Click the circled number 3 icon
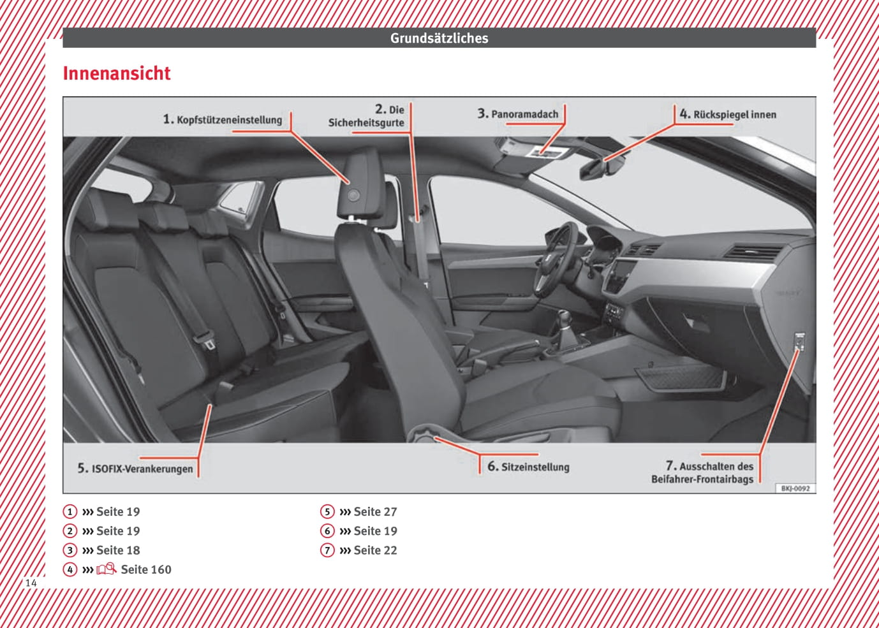 [70, 550]
